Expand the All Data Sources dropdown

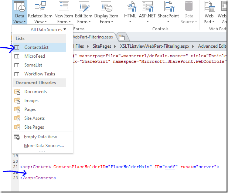(48, 30)
